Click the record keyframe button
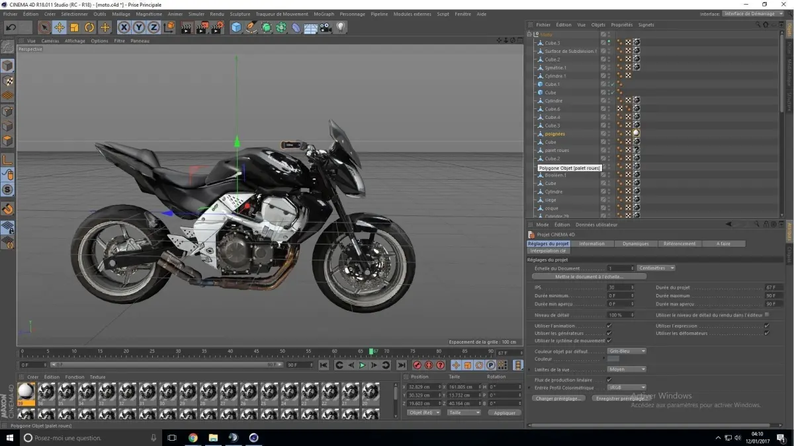Viewport: 794px width, 446px height. [417, 365]
